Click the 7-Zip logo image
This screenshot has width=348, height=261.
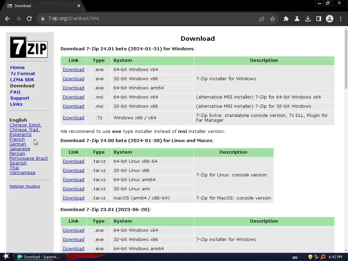[x=29, y=47]
